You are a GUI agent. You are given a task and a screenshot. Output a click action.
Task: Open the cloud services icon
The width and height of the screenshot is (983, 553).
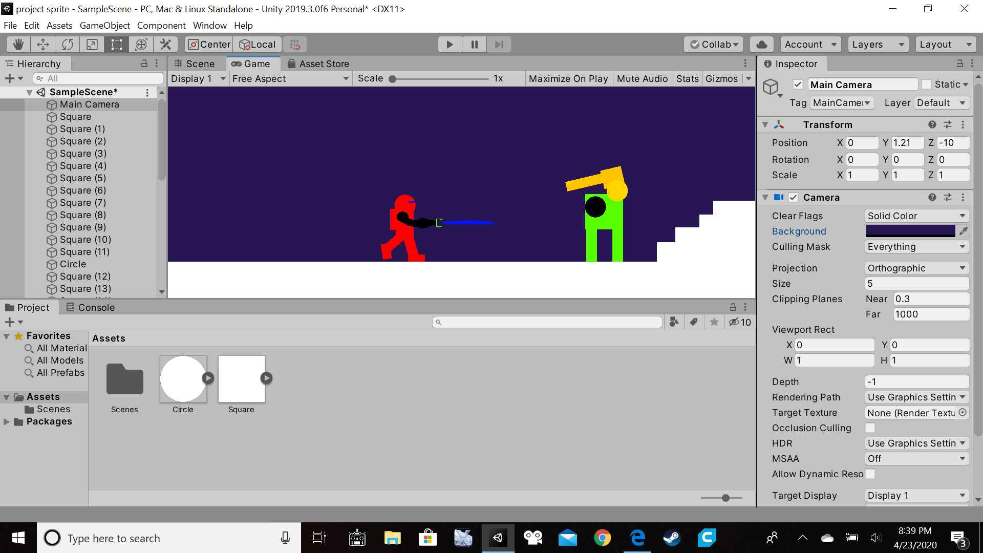pyautogui.click(x=762, y=45)
